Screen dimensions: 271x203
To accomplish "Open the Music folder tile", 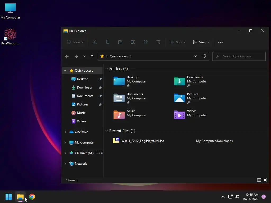I will click(x=130, y=115).
